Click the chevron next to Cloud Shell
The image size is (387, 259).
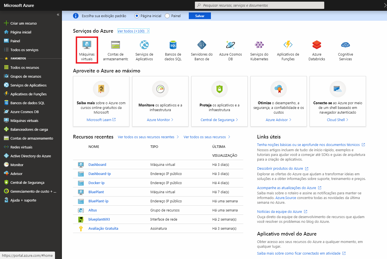pyautogui.click(x=347, y=120)
